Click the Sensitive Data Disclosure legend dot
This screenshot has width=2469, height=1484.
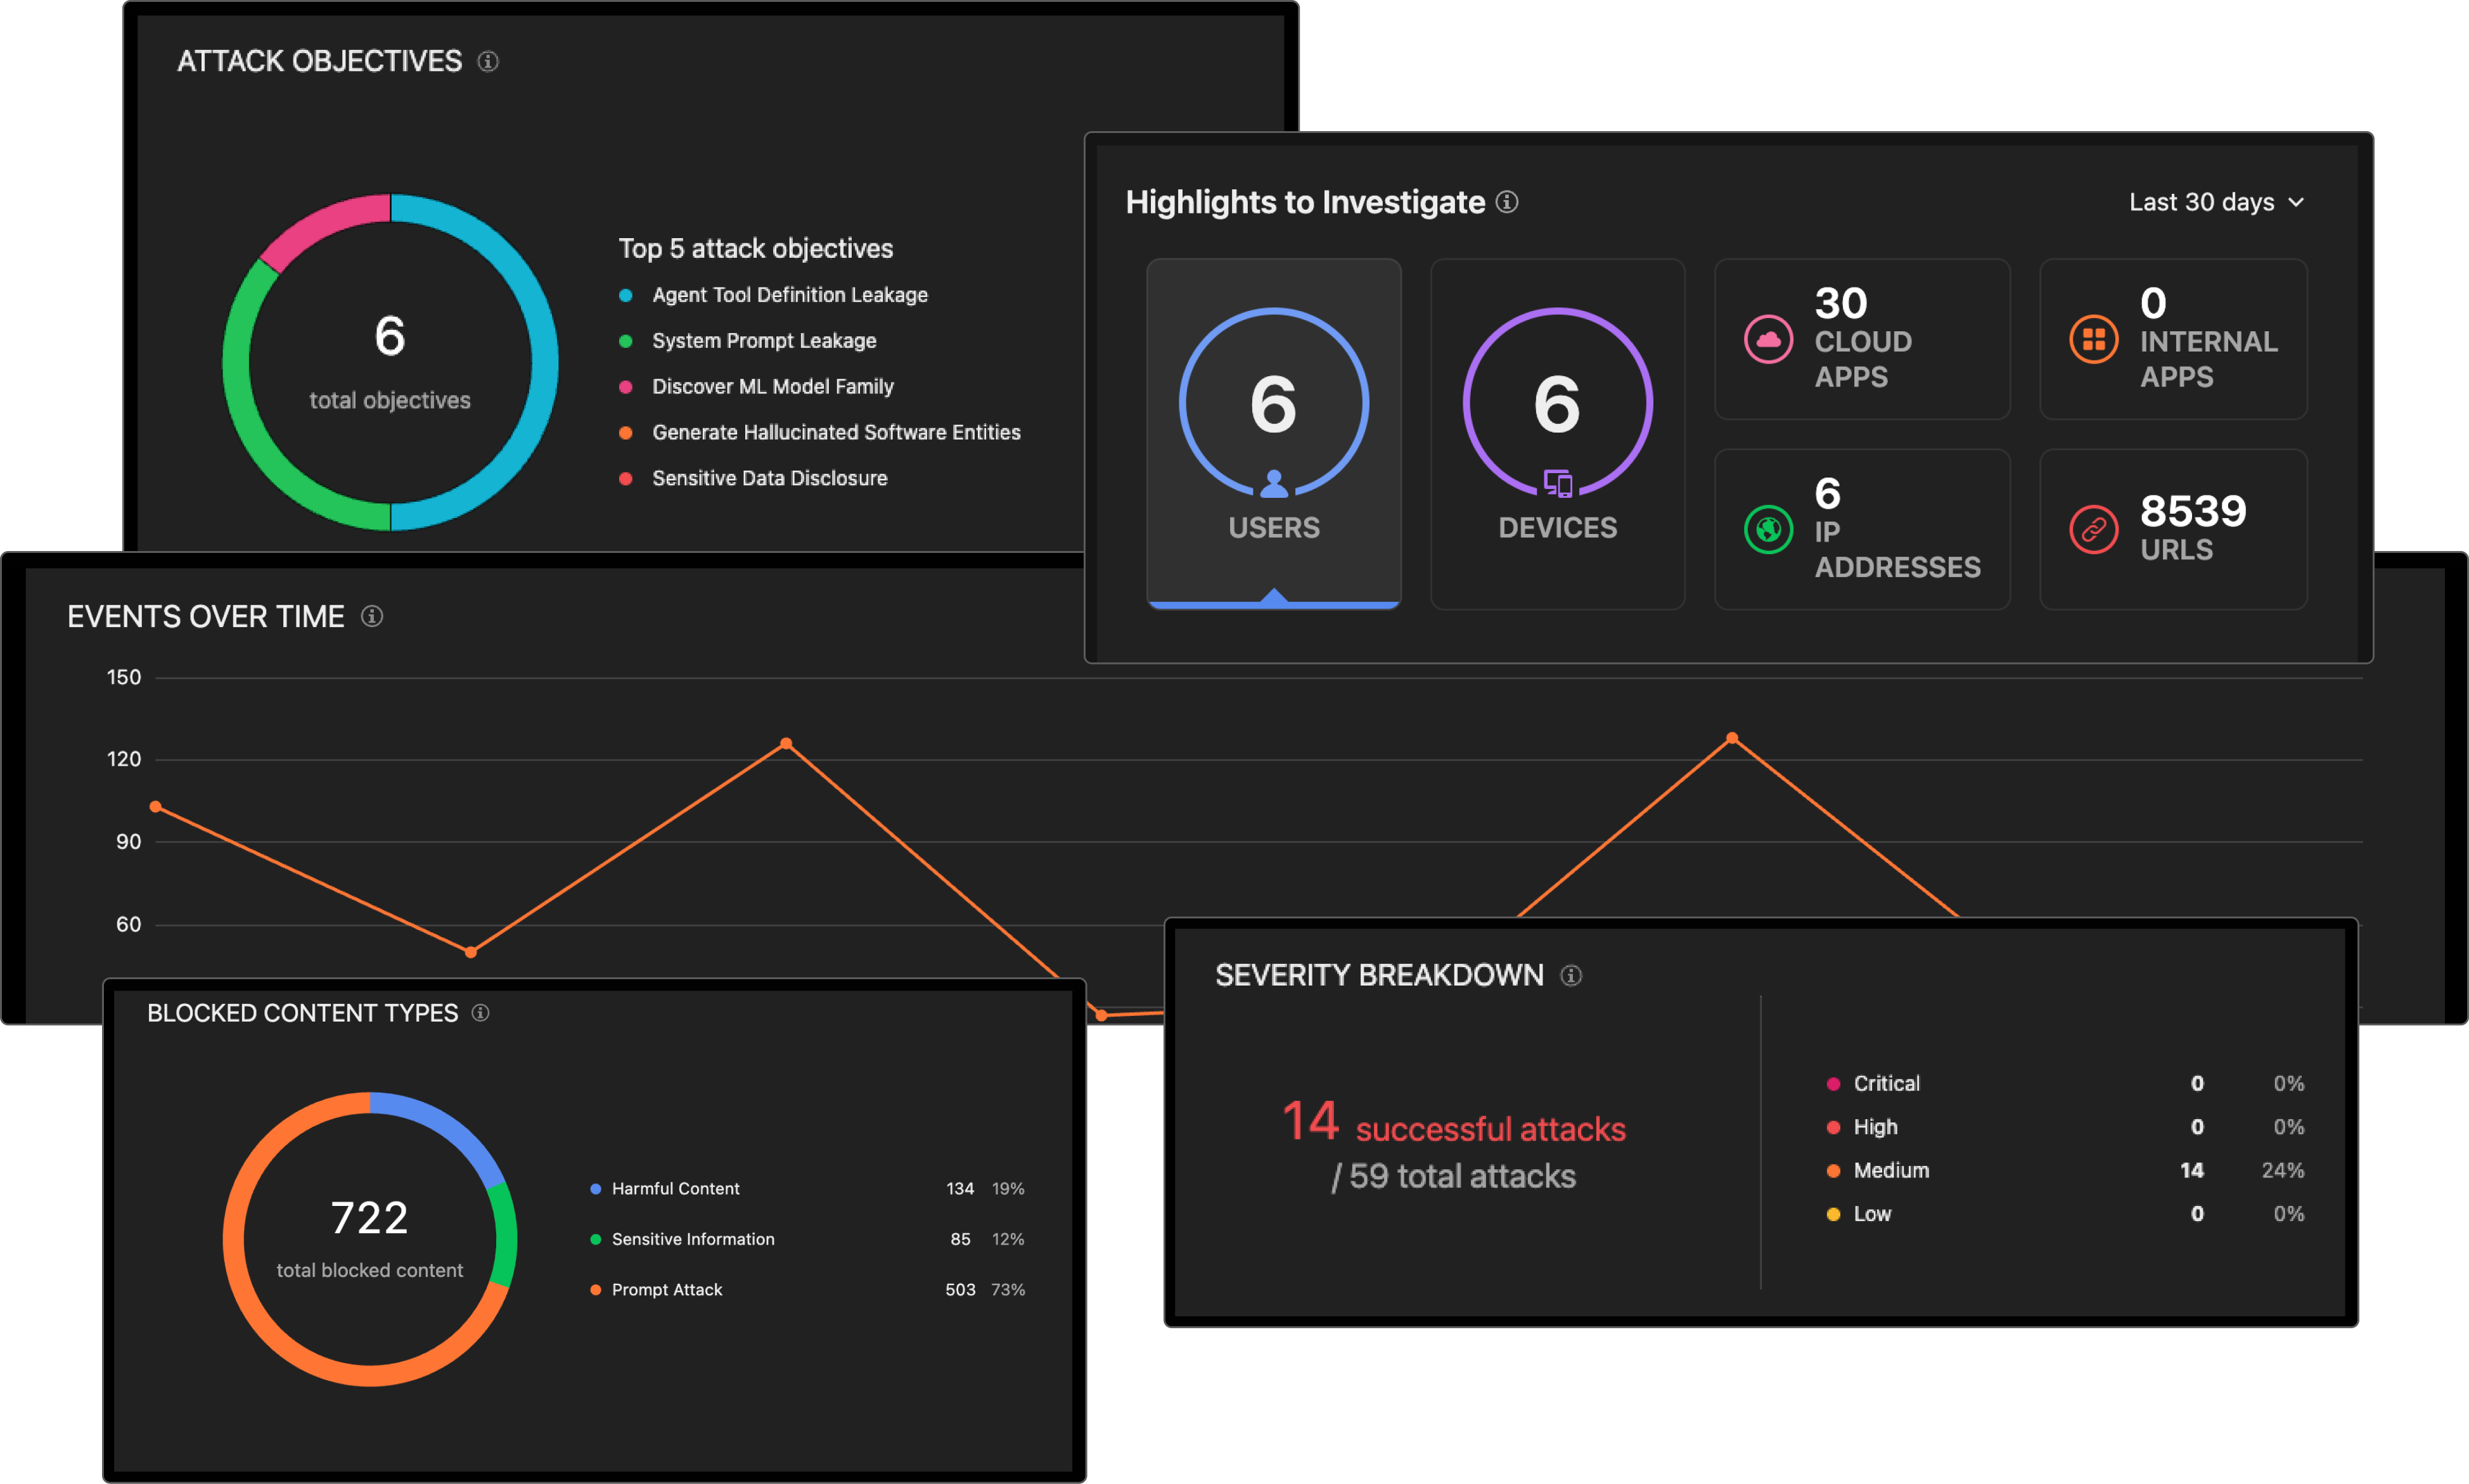coord(625,479)
